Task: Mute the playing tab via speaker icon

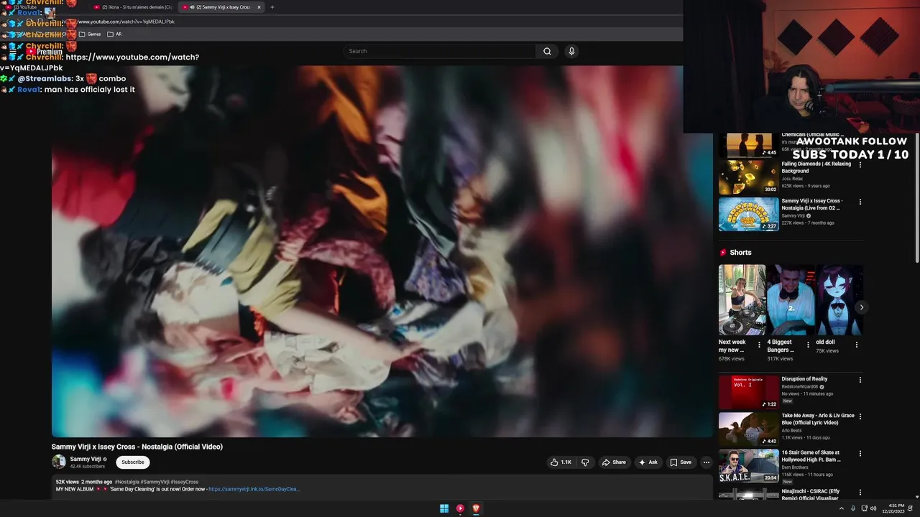Action: [x=192, y=7]
